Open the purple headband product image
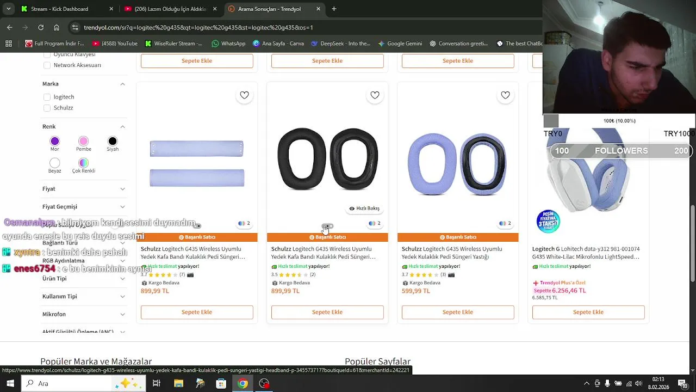696x392 pixels. click(x=197, y=163)
